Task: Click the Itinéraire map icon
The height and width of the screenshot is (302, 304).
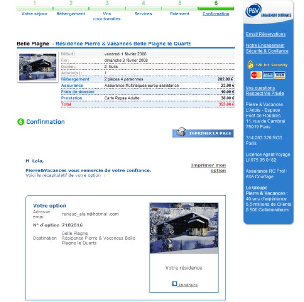Action: (x=175, y=284)
